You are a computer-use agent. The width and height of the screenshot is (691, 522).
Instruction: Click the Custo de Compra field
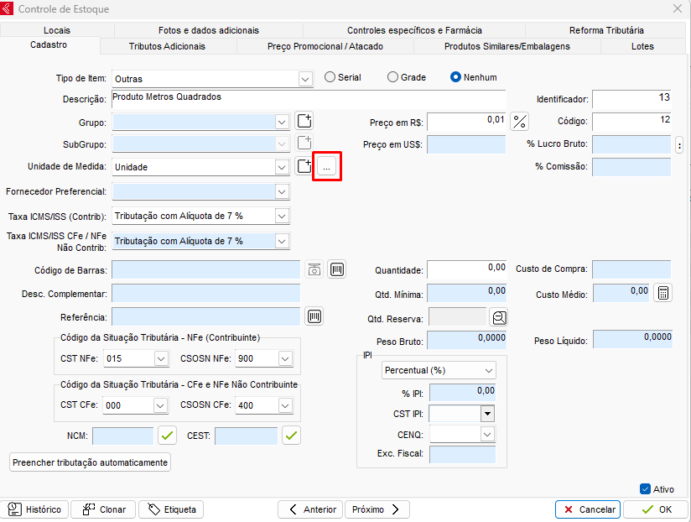pyautogui.click(x=631, y=270)
